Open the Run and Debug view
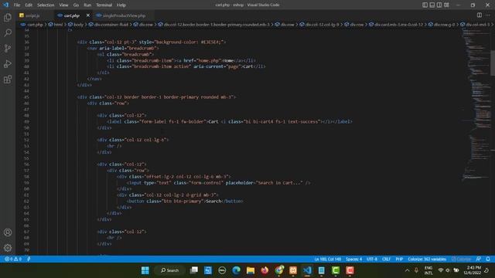The image size is (495, 278). point(8,63)
